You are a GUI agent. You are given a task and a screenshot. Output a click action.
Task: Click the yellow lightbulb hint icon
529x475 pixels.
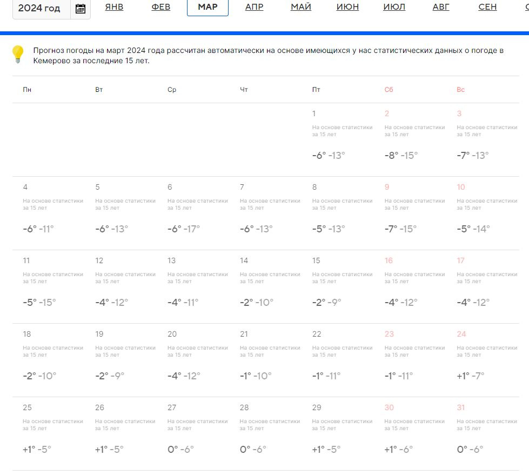(18, 55)
